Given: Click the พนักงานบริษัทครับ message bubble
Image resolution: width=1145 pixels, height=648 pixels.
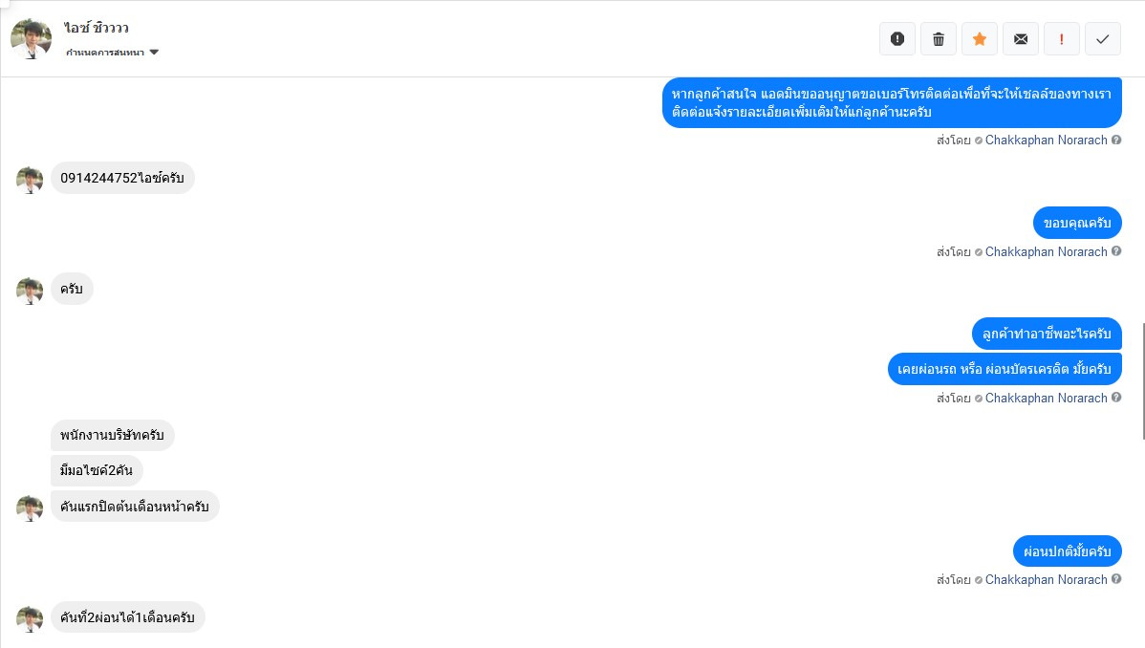Looking at the screenshot, I should pyautogui.click(x=113, y=436).
